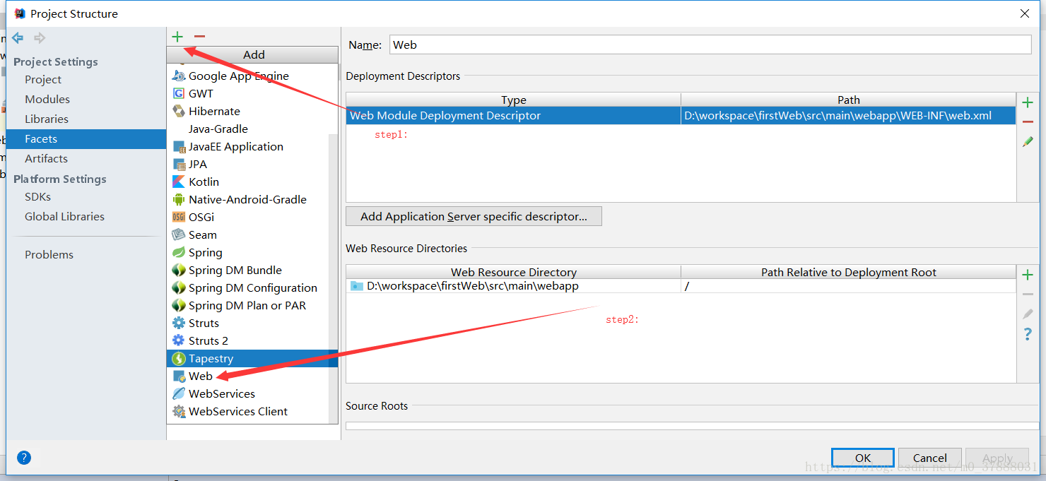Select highlighted Tapestry facet
The height and width of the screenshot is (481, 1046).
click(x=252, y=358)
